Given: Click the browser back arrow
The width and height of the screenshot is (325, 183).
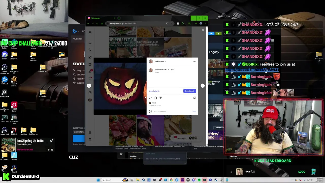Looking at the screenshot, I should (x=88, y=23).
